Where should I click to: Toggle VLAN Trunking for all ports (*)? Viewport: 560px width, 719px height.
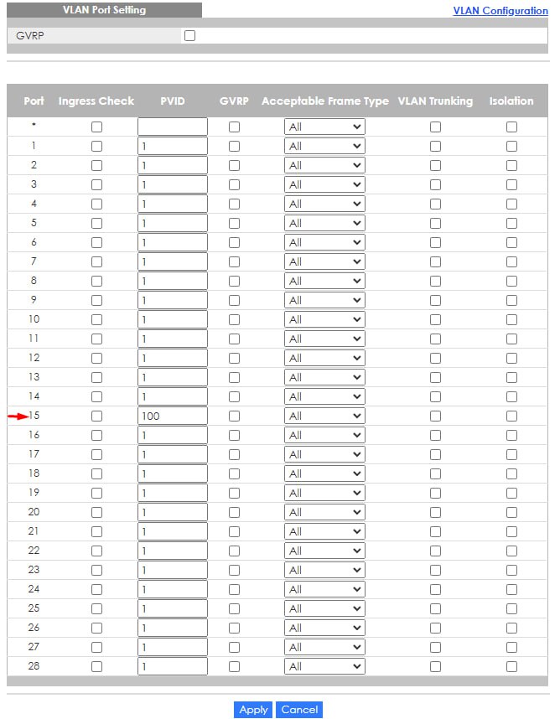click(x=435, y=127)
